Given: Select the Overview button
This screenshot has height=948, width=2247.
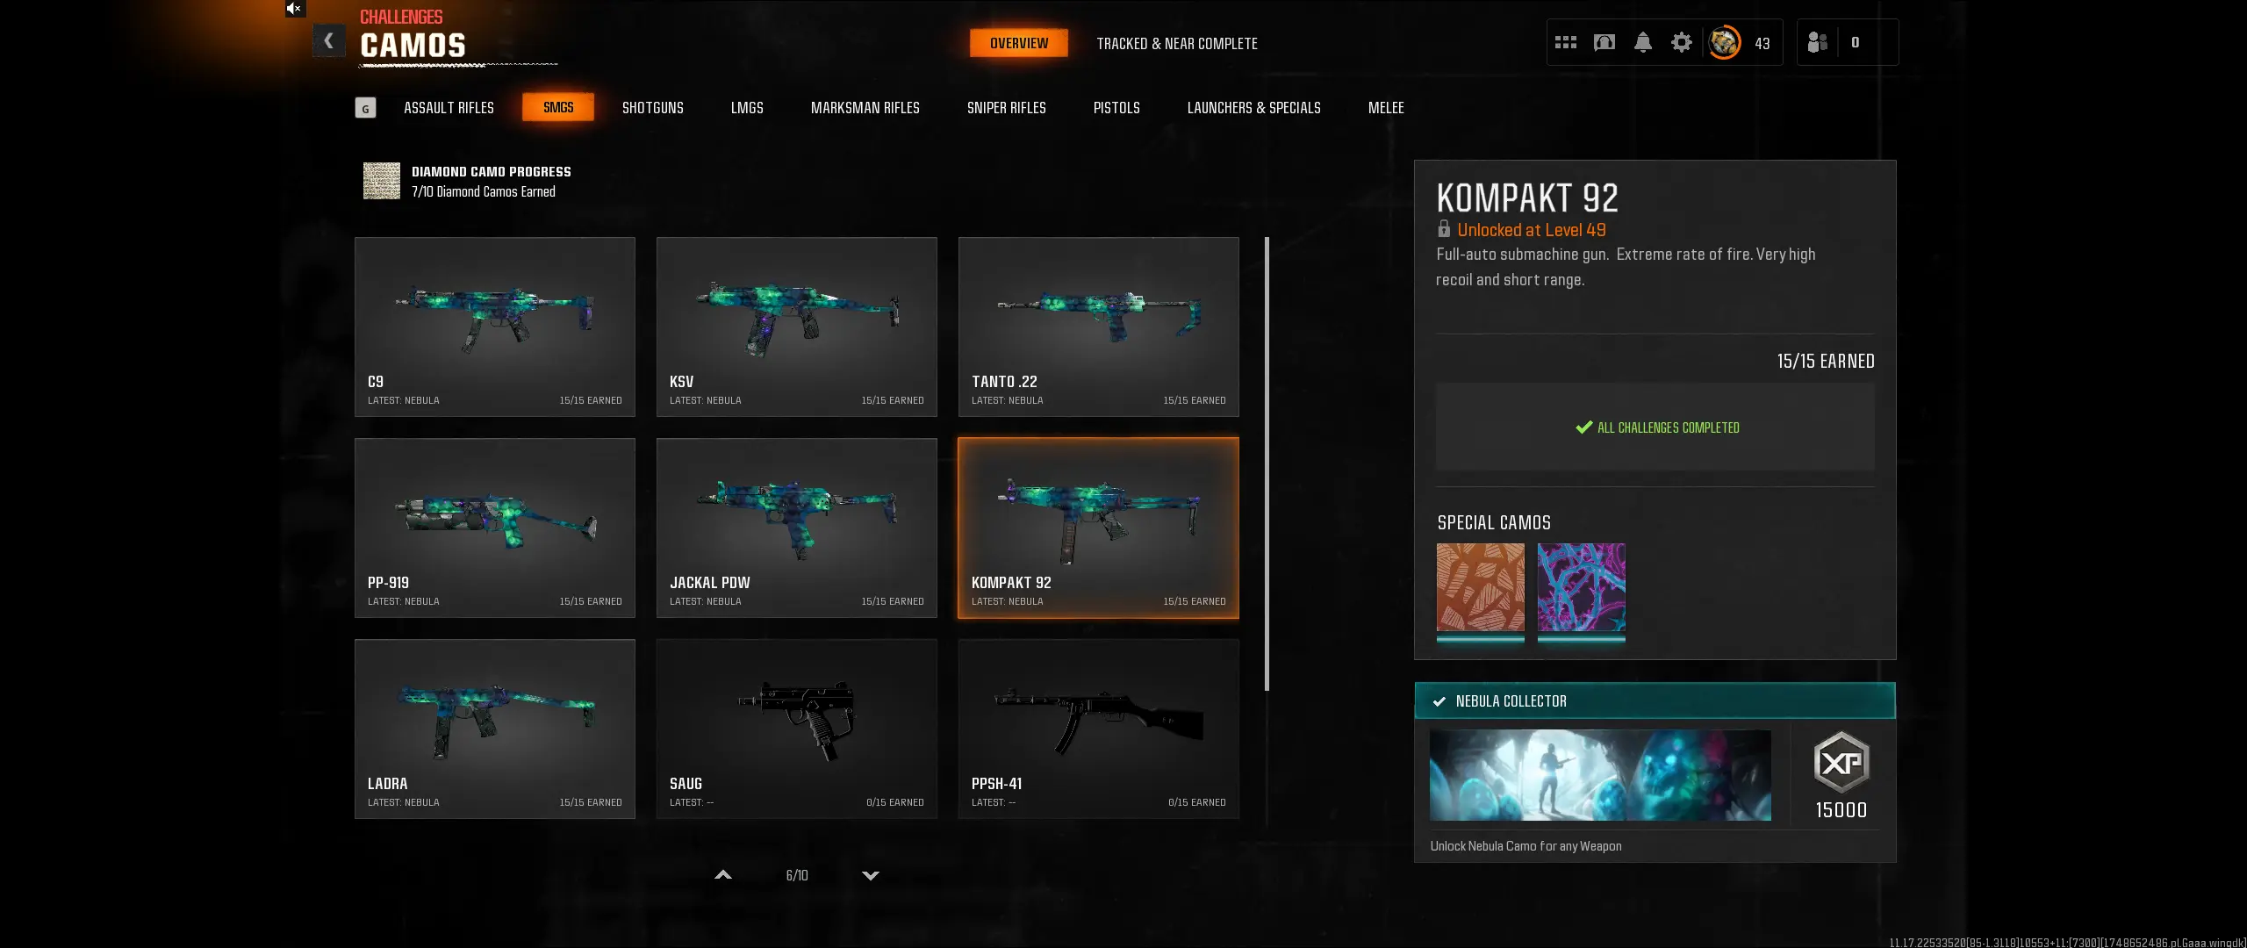Looking at the screenshot, I should pos(1019,43).
